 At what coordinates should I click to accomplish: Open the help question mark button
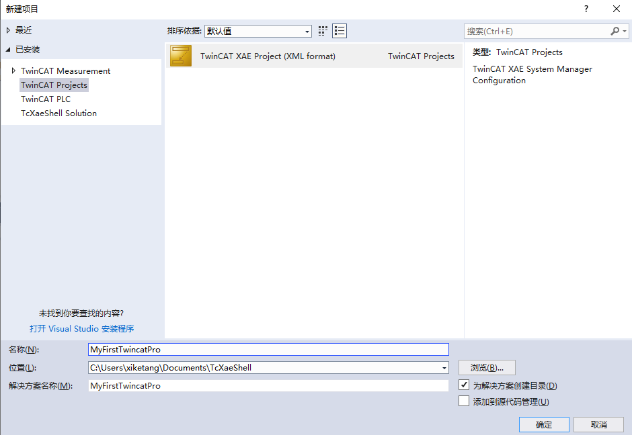(586, 9)
